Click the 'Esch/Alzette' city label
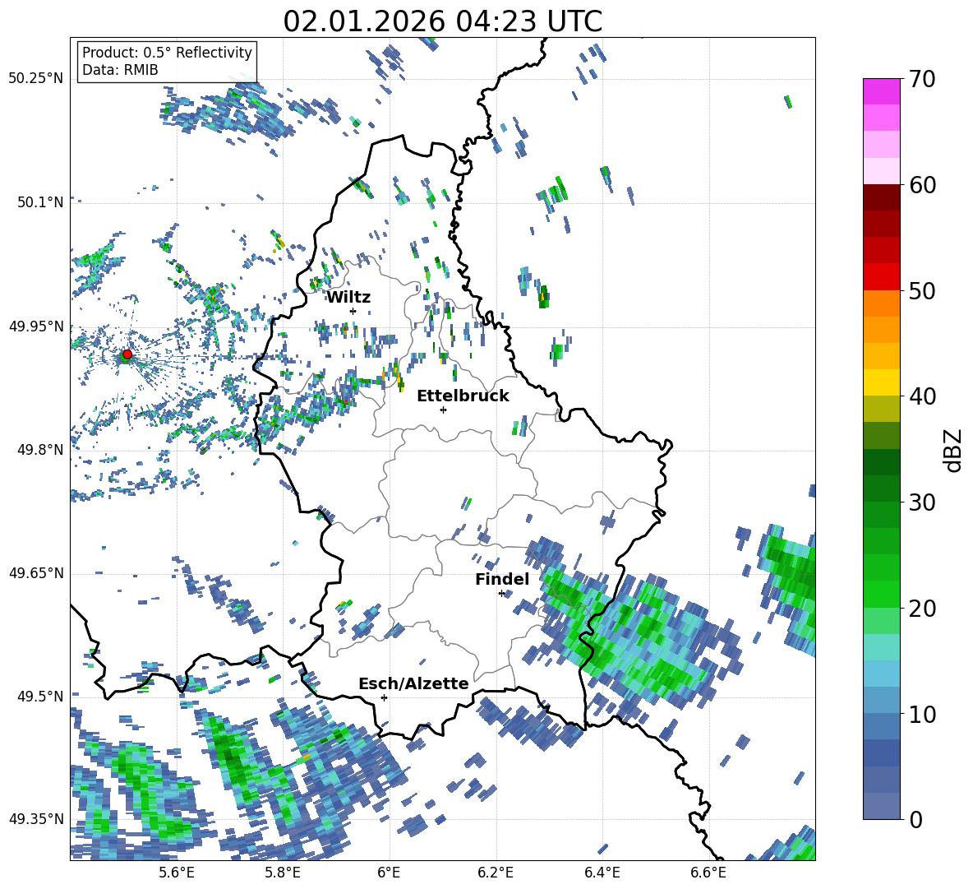Image resolution: width=973 pixels, height=889 pixels. pos(414,683)
